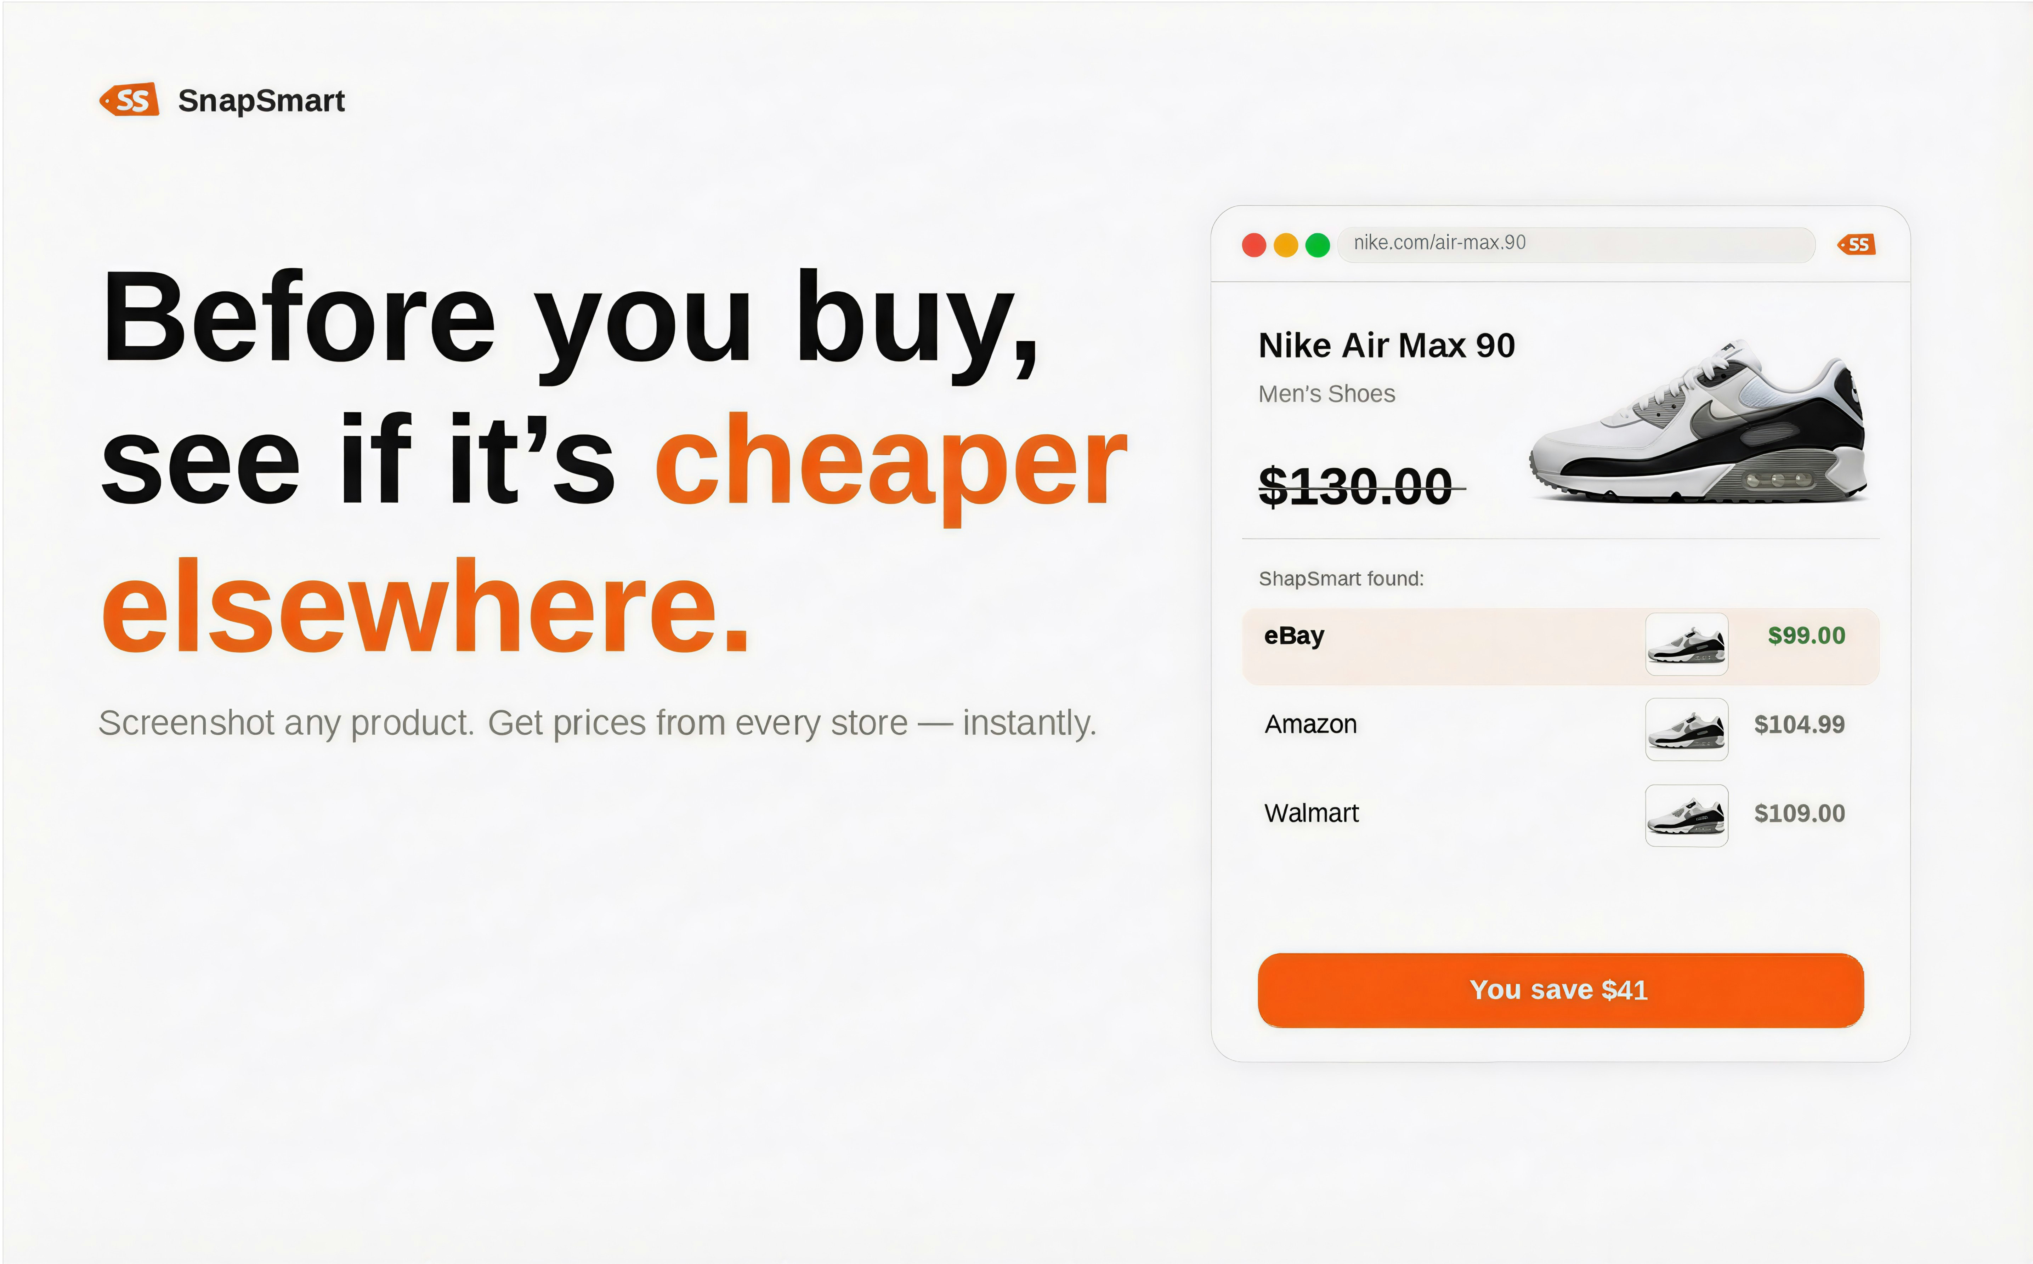Click the Walmart listing shoe thumbnail
Image resolution: width=2033 pixels, height=1264 pixels.
coord(1686,815)
